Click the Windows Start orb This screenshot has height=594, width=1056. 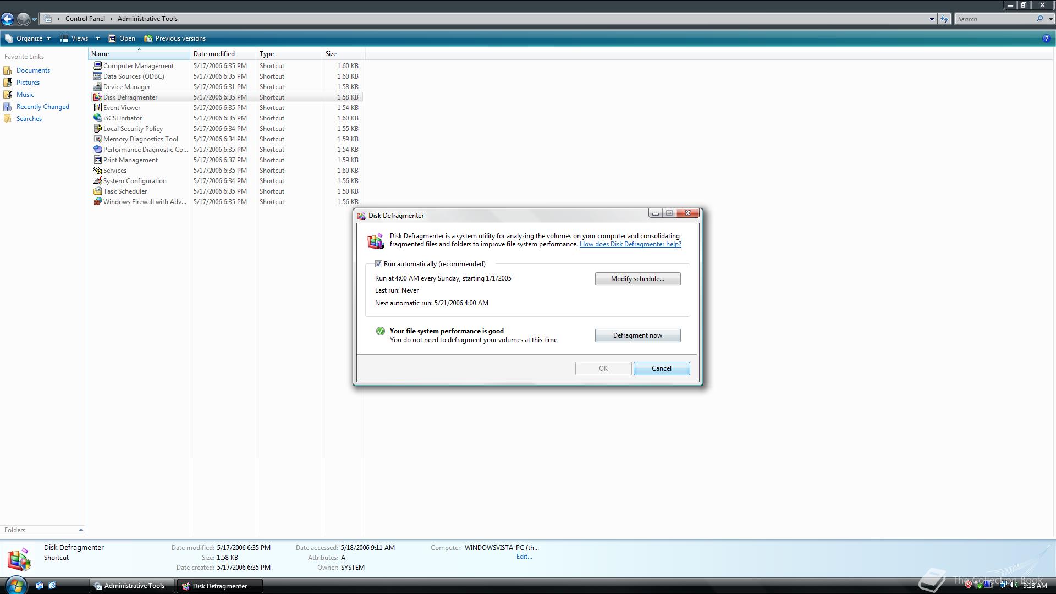15,585
